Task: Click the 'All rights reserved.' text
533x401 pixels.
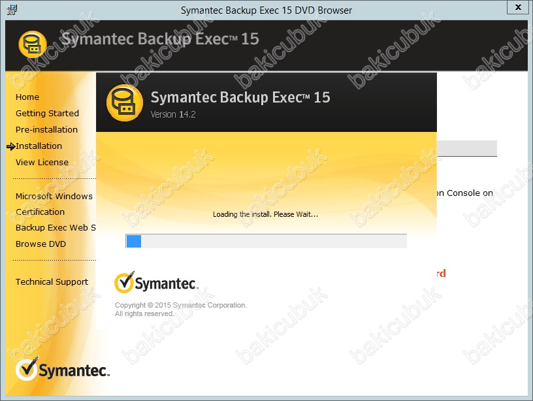Action: coord(144,313)
